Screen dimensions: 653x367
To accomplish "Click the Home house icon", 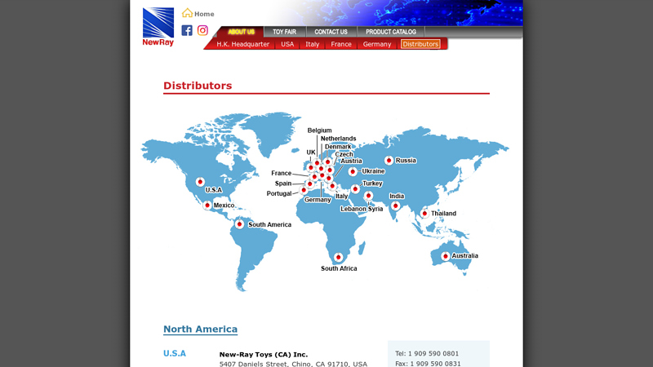I will coord(187,13).
